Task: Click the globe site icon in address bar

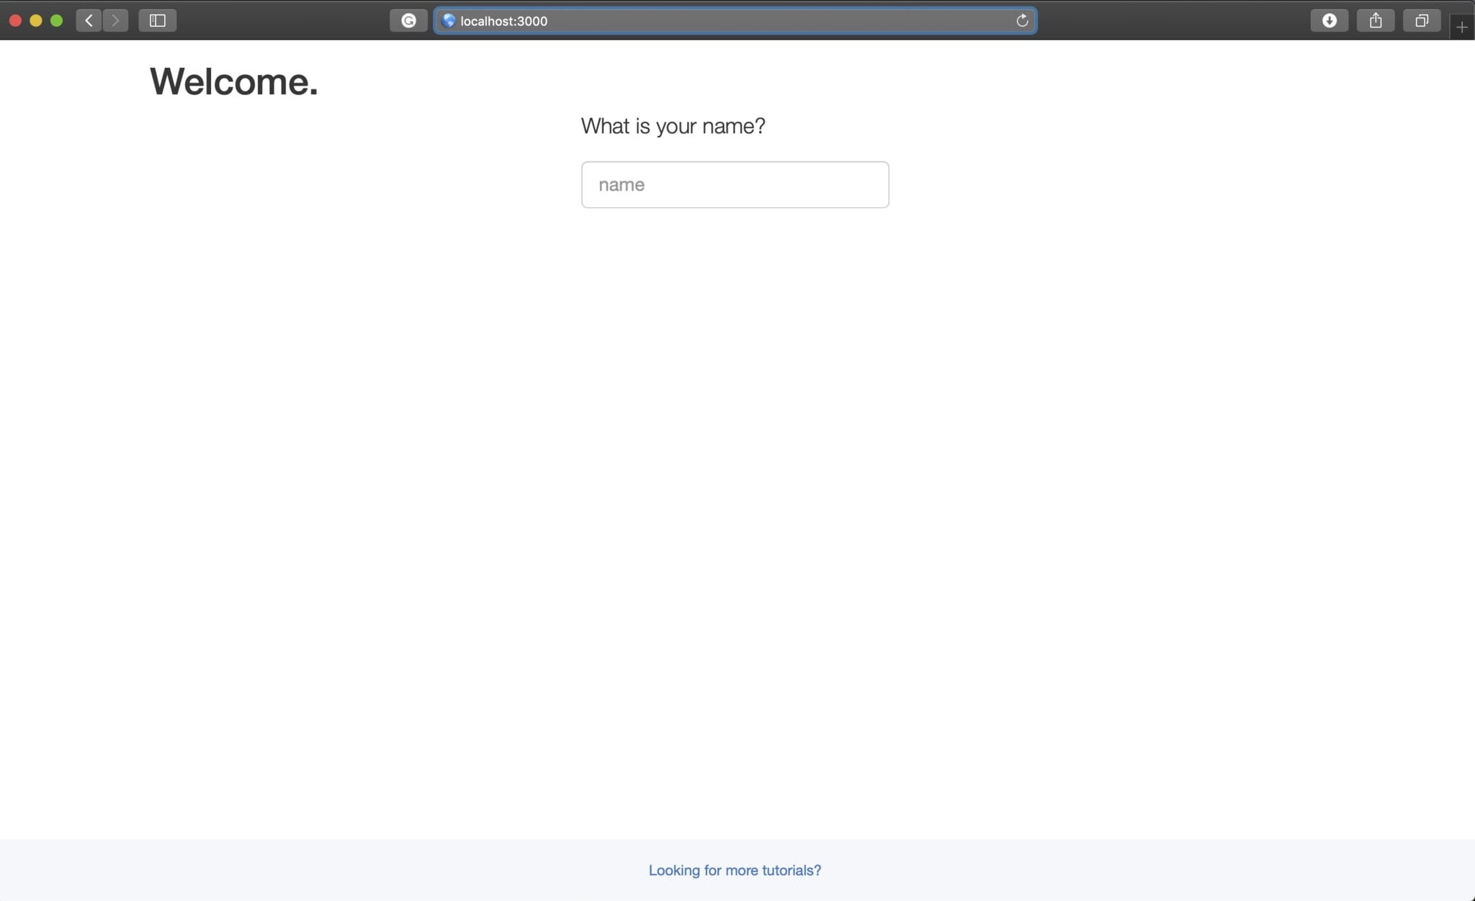Action: click(449, 21)
